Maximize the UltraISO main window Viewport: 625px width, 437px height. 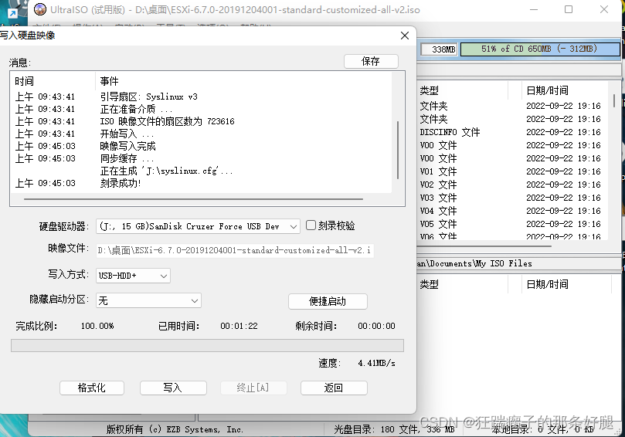tap(569, 9)
